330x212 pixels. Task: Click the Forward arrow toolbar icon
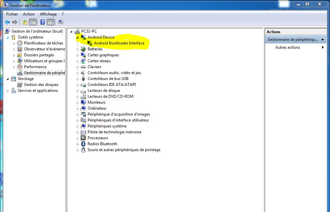click(15, 22)
